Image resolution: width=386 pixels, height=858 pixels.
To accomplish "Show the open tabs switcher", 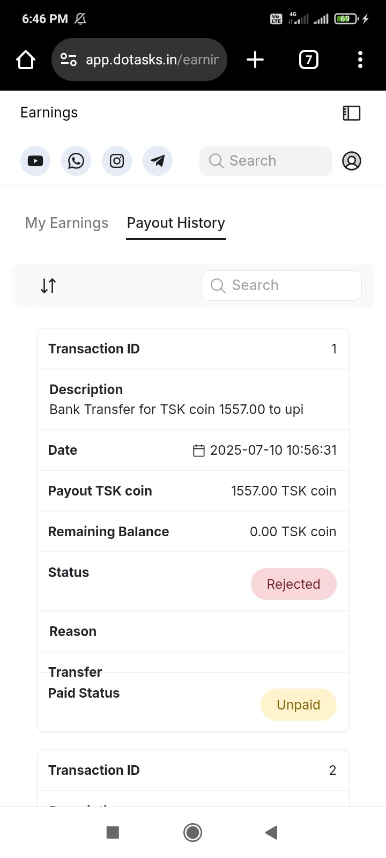I will [x=308, y=60].
